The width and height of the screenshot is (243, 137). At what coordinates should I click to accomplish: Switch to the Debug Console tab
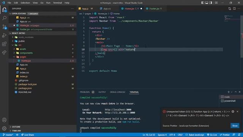point(117,92)
